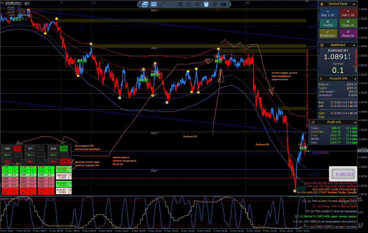Viewport: 368px width, 233px height.
Task: Click the EURGBP +0.23% pair tile
Action: coord(62,169)
